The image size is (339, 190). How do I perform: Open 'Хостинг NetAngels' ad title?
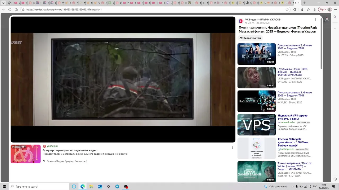click(x=293, y=142)
